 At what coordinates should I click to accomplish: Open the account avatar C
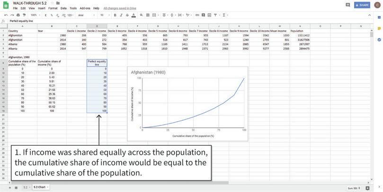click(x=377, y=5)
